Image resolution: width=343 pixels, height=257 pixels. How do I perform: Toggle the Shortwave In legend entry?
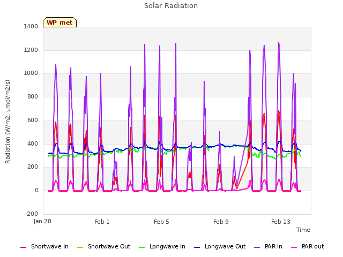click(44, 246)
